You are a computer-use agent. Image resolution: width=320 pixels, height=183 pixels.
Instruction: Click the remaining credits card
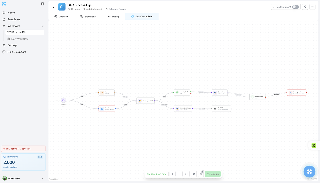[23, 162]
